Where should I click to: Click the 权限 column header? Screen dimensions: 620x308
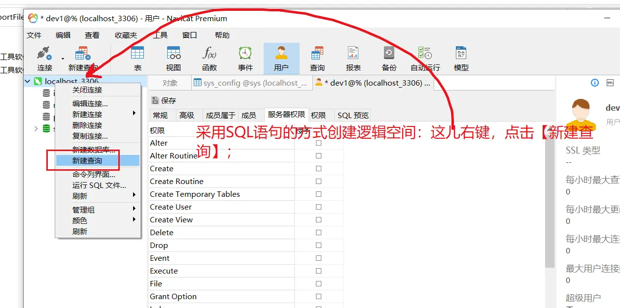tap(222, 130)
